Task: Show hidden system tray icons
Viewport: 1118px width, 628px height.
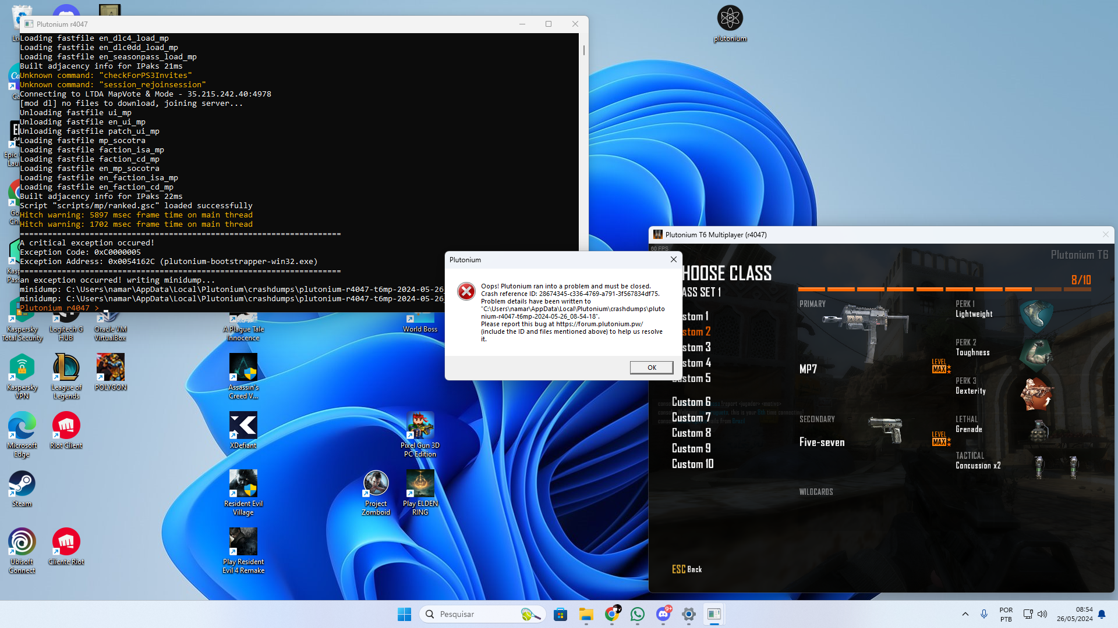Action: click(x=965, y=614)
